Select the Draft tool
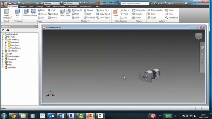Image resolution: width=212 pixels, height=119 pixels. click(76, 18)
